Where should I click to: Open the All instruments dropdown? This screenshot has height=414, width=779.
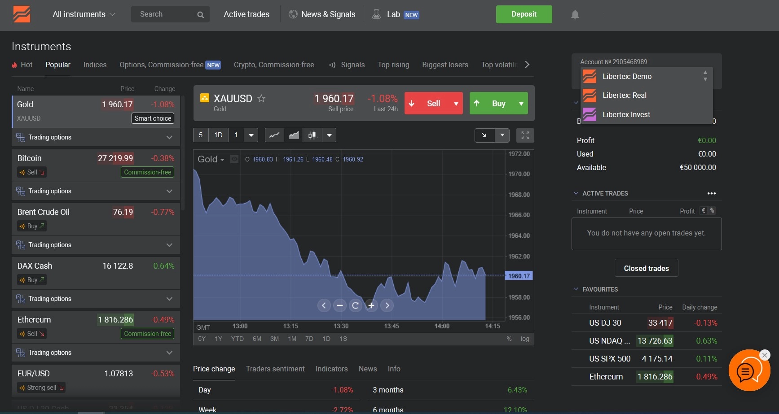[x=84, y=14]
